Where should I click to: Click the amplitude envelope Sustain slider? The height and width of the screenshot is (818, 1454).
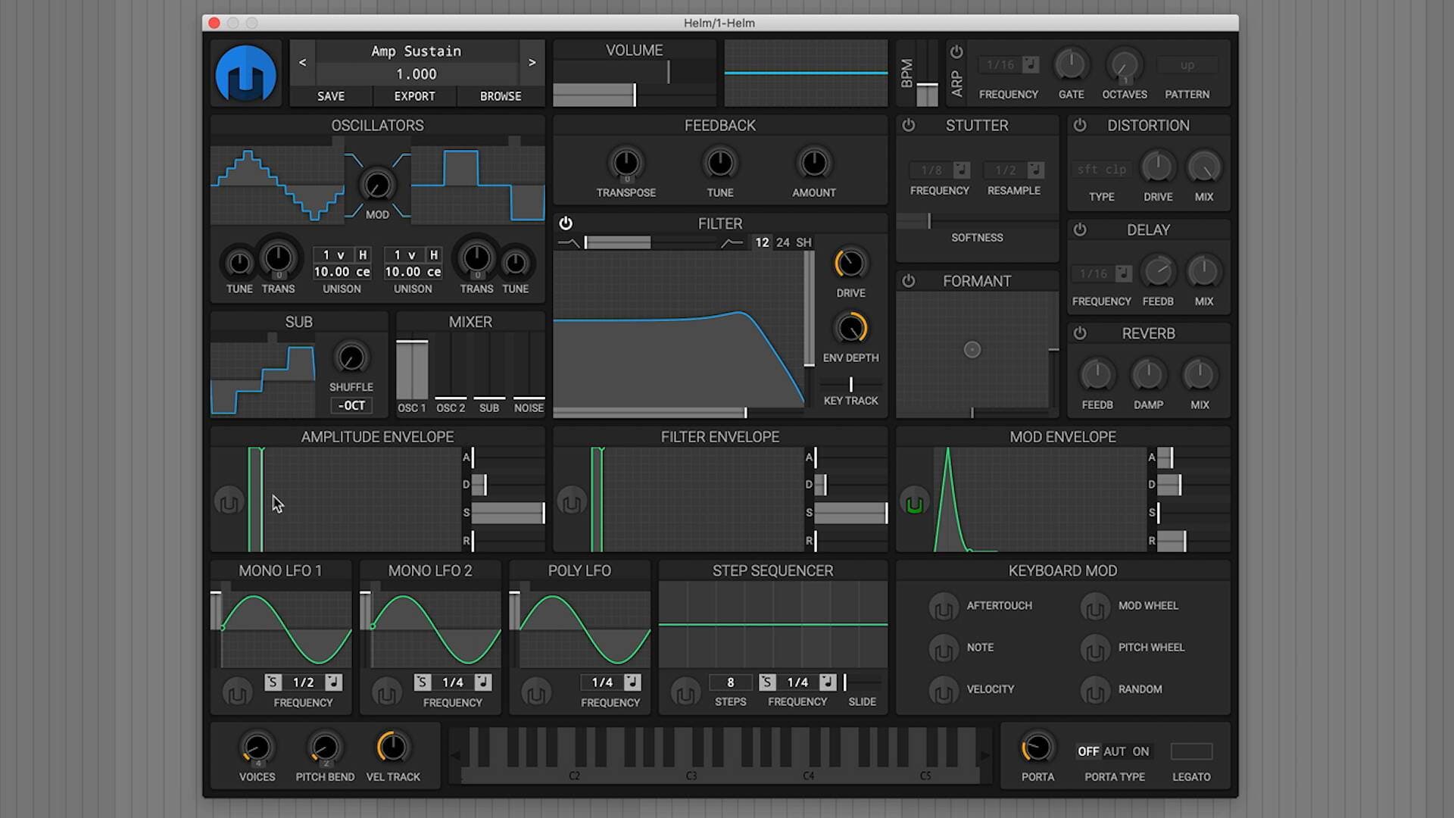[507, 513]
